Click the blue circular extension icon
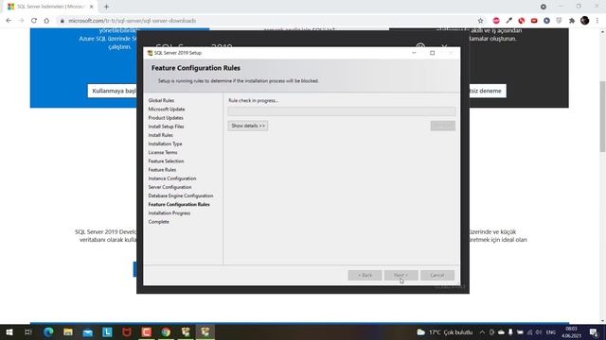606x340 pixels. [x=546, y=21]
